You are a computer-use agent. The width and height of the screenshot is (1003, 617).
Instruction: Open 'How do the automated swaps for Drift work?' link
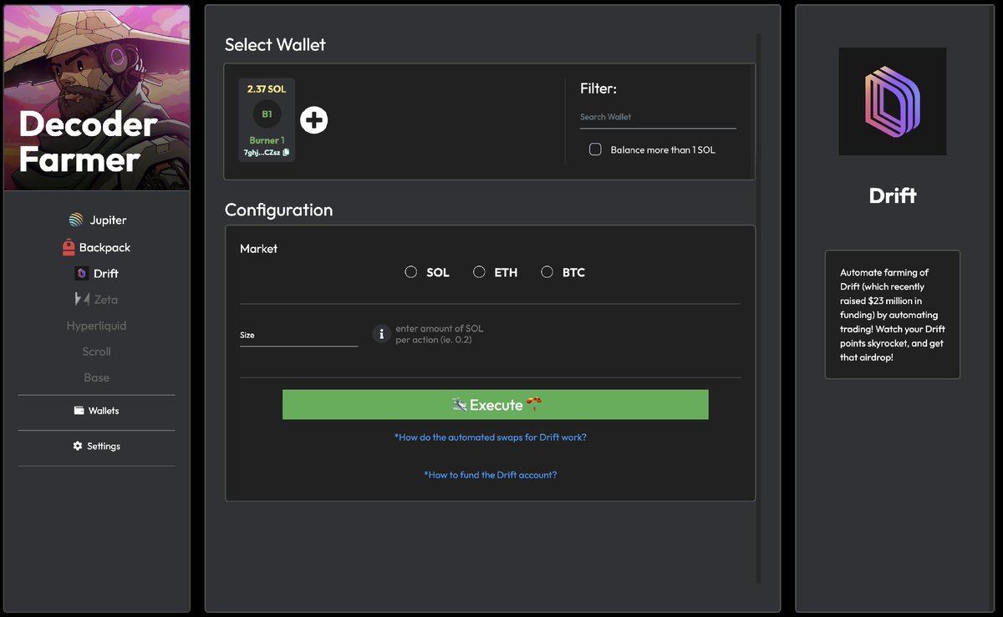(x=491, y=437)
